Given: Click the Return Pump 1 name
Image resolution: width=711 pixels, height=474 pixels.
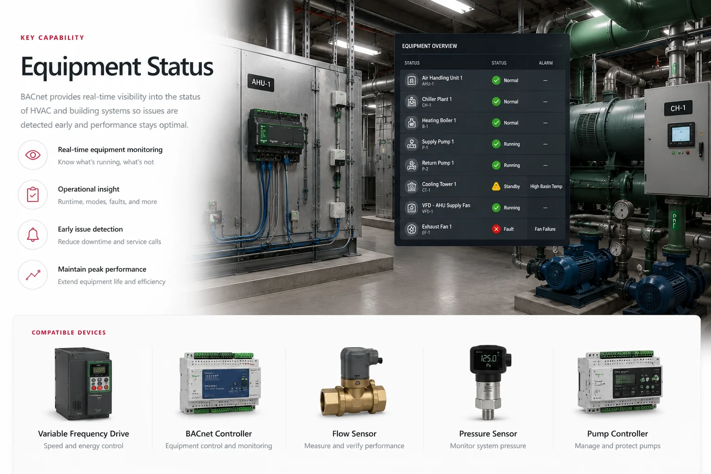Looking at the screenshot, I should (438, 163).
